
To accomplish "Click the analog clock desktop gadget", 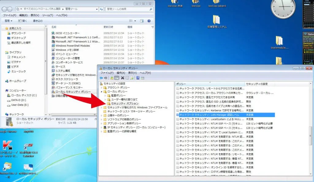I will tap(283, 8).
